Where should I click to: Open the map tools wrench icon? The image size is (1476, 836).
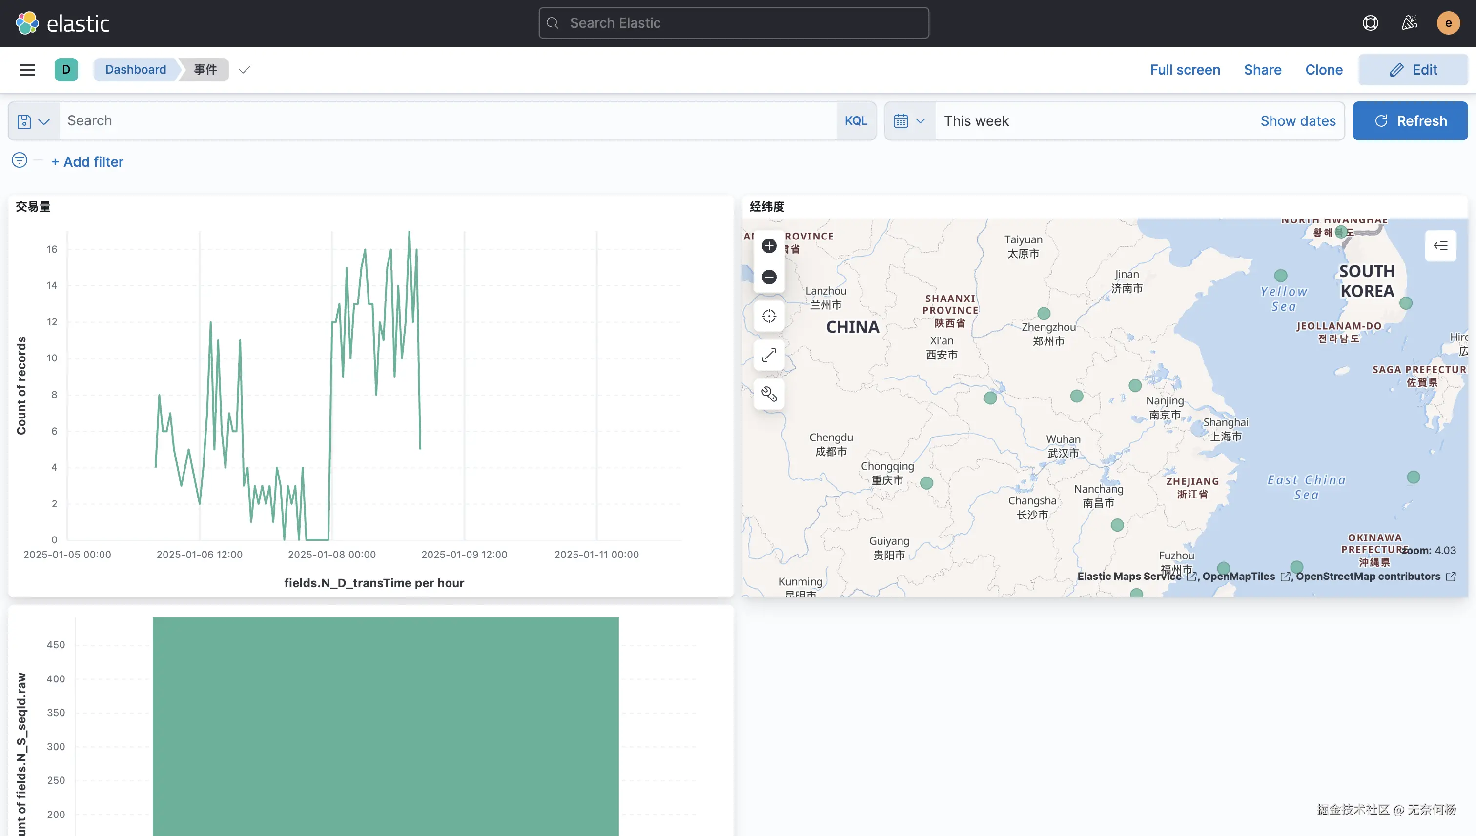[769, 395]
